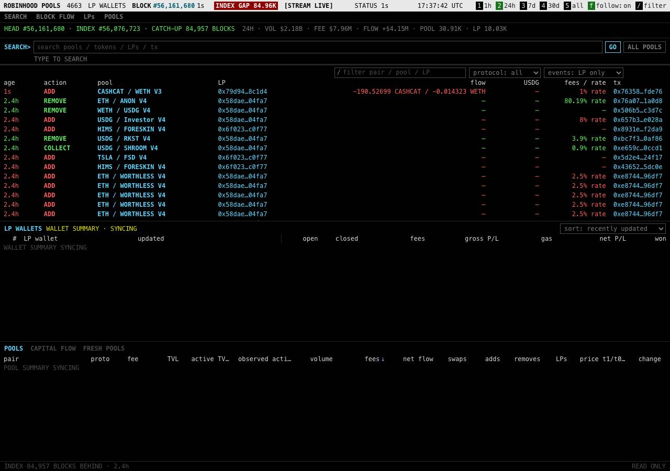Open USDG / SHROOM V4 pool

click(x=127, y=148)
